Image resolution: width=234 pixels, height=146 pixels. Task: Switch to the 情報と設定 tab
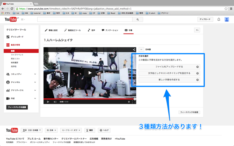pos(51,30)
